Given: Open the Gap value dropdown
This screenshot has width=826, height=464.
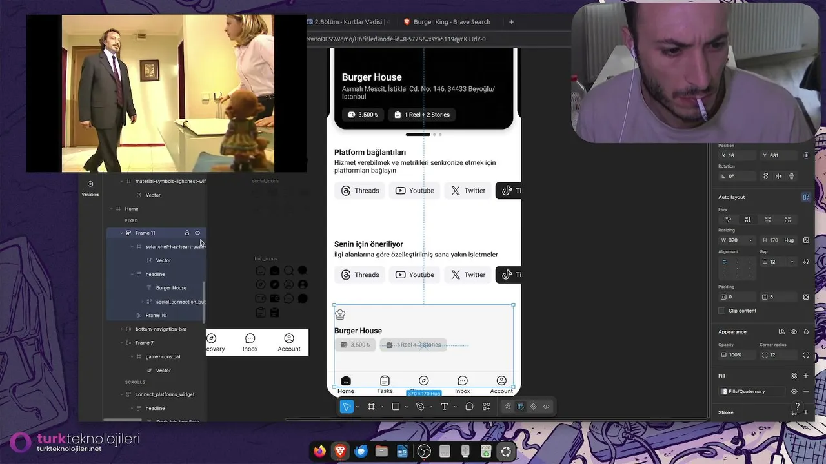Looking at the screenshot, I should [791, 262].
